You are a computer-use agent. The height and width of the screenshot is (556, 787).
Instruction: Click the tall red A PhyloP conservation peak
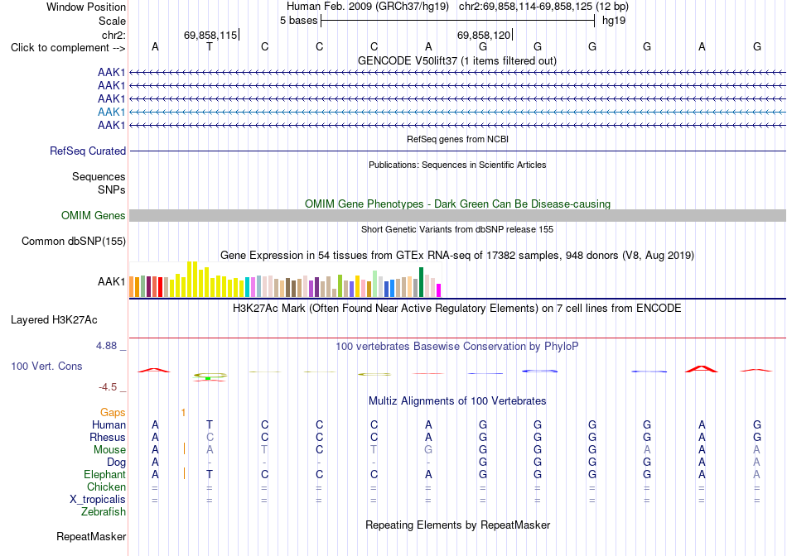click(702, 369)
